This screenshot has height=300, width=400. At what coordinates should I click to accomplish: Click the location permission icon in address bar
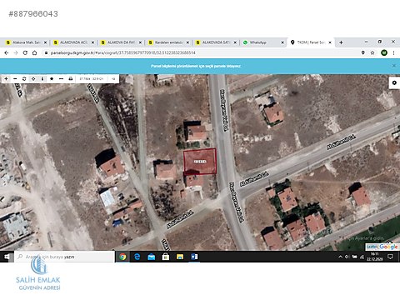[x=362, y=52]
